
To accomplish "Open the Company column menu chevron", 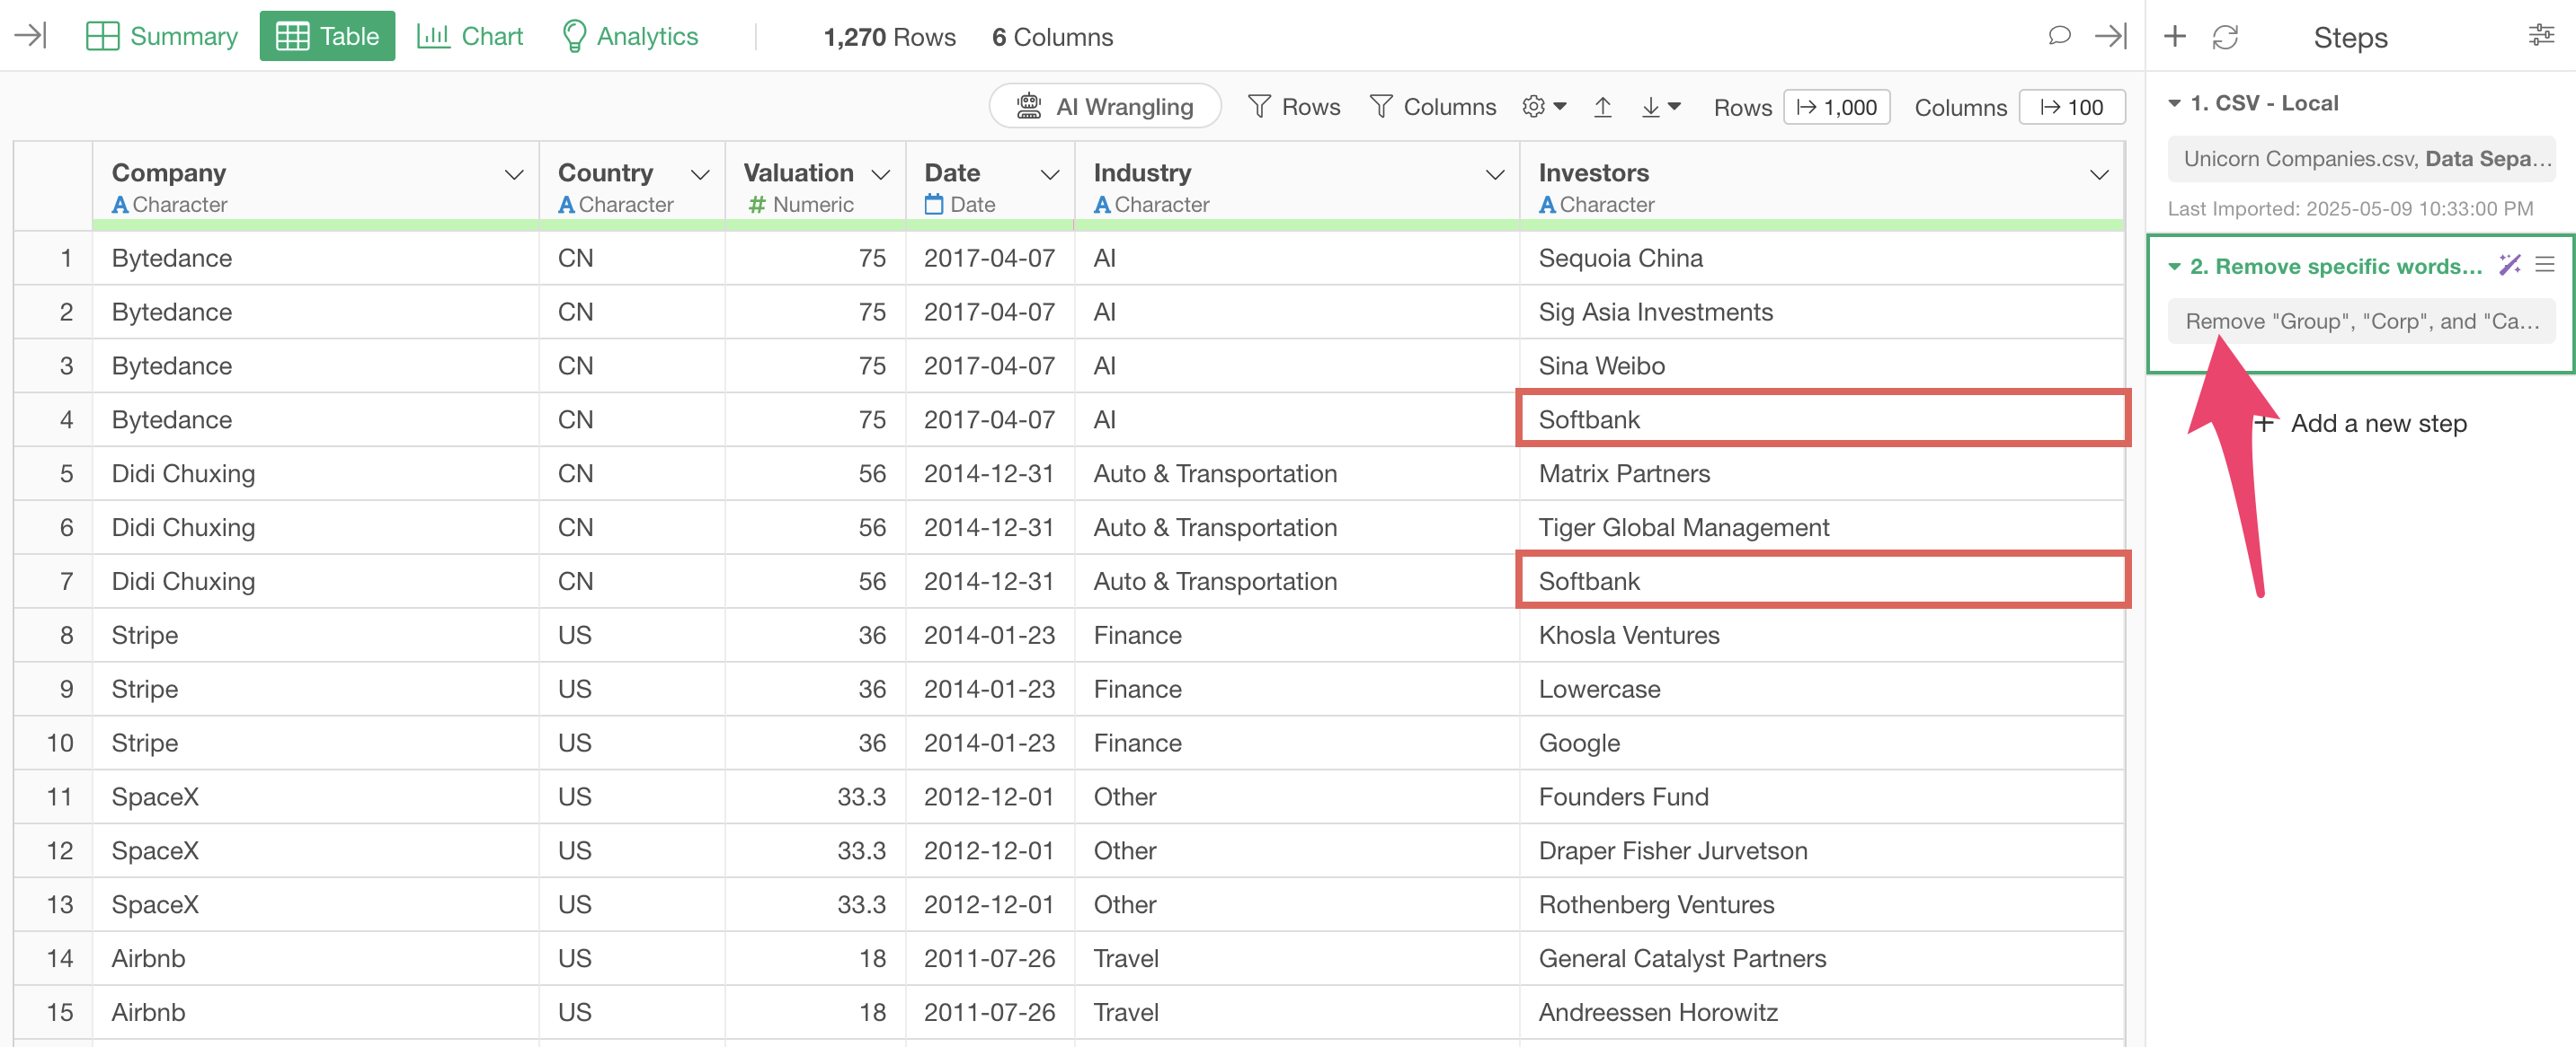I will click(x=514, y=175).
